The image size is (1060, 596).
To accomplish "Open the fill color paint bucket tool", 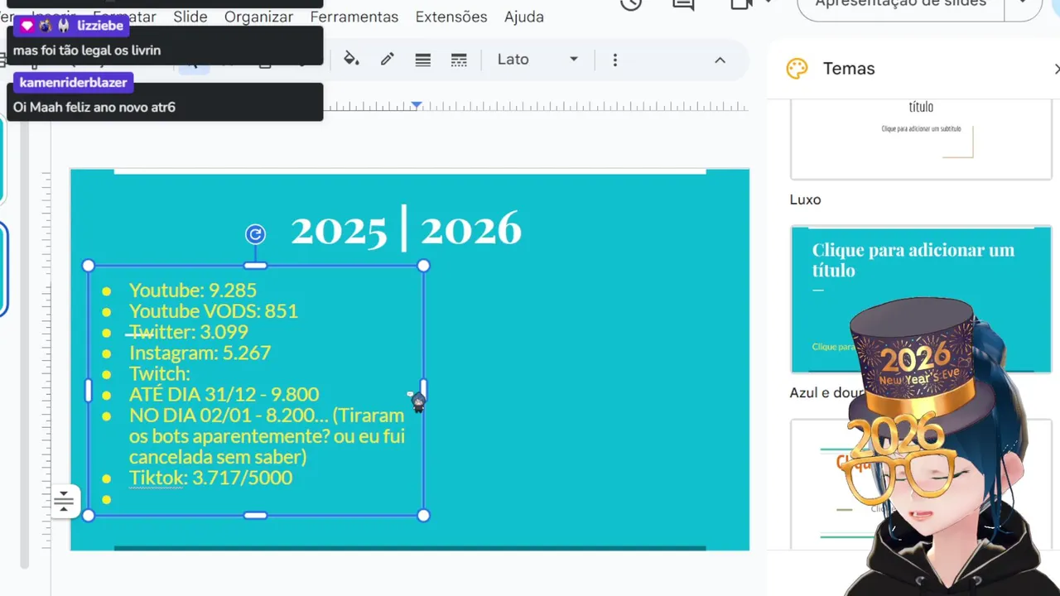I will 351,60.
